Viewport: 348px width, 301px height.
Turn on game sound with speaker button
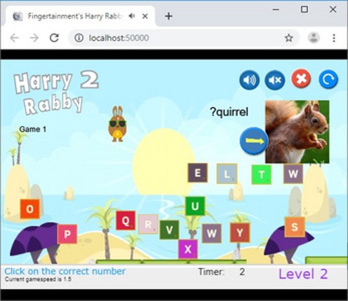249,80
